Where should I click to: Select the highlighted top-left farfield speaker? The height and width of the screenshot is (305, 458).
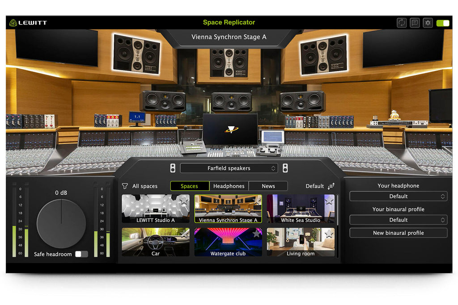pyautogui.click(x=137, y=54)
